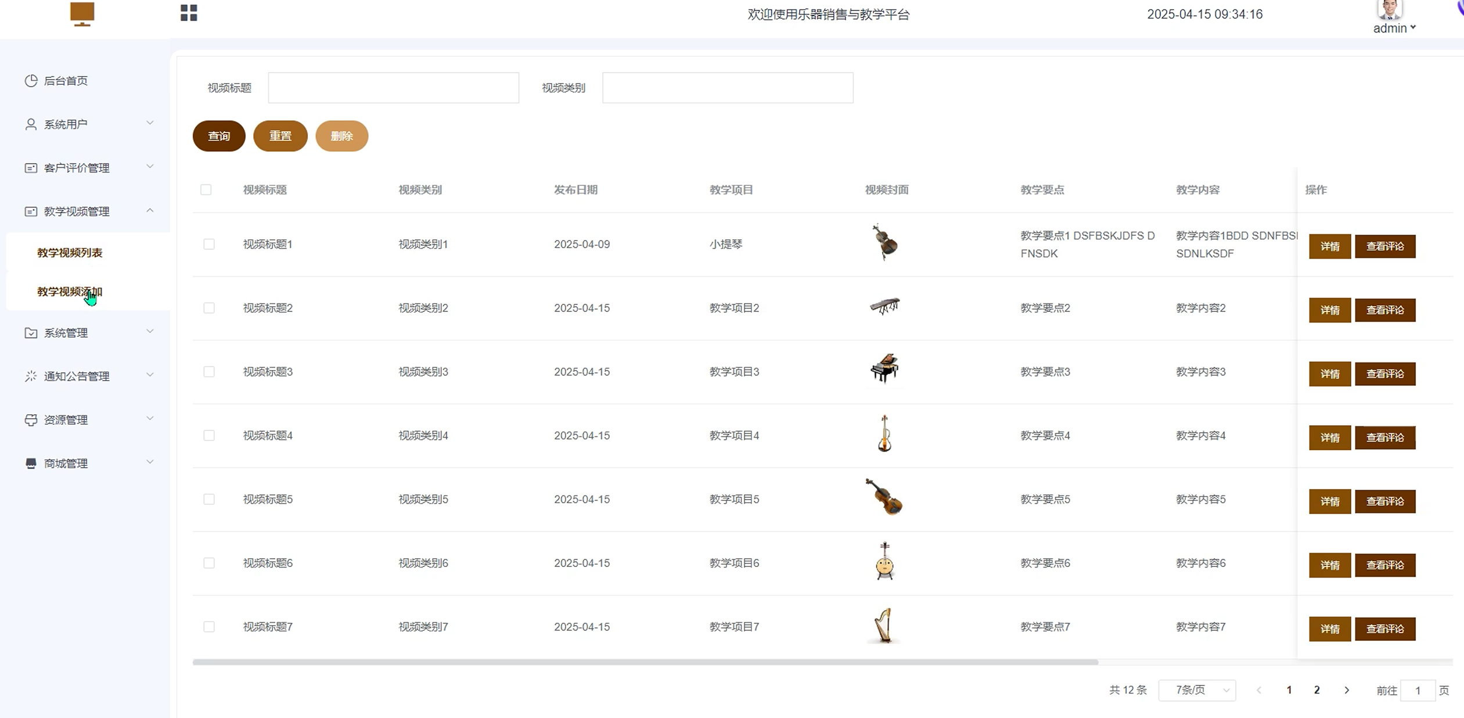Click the grid menu icon in header
The height and width of the screenshot is (718, 1464).
(189, 13)
